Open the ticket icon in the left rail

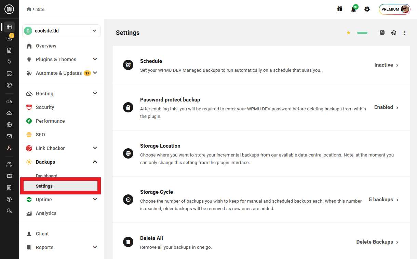click(9, 176)
